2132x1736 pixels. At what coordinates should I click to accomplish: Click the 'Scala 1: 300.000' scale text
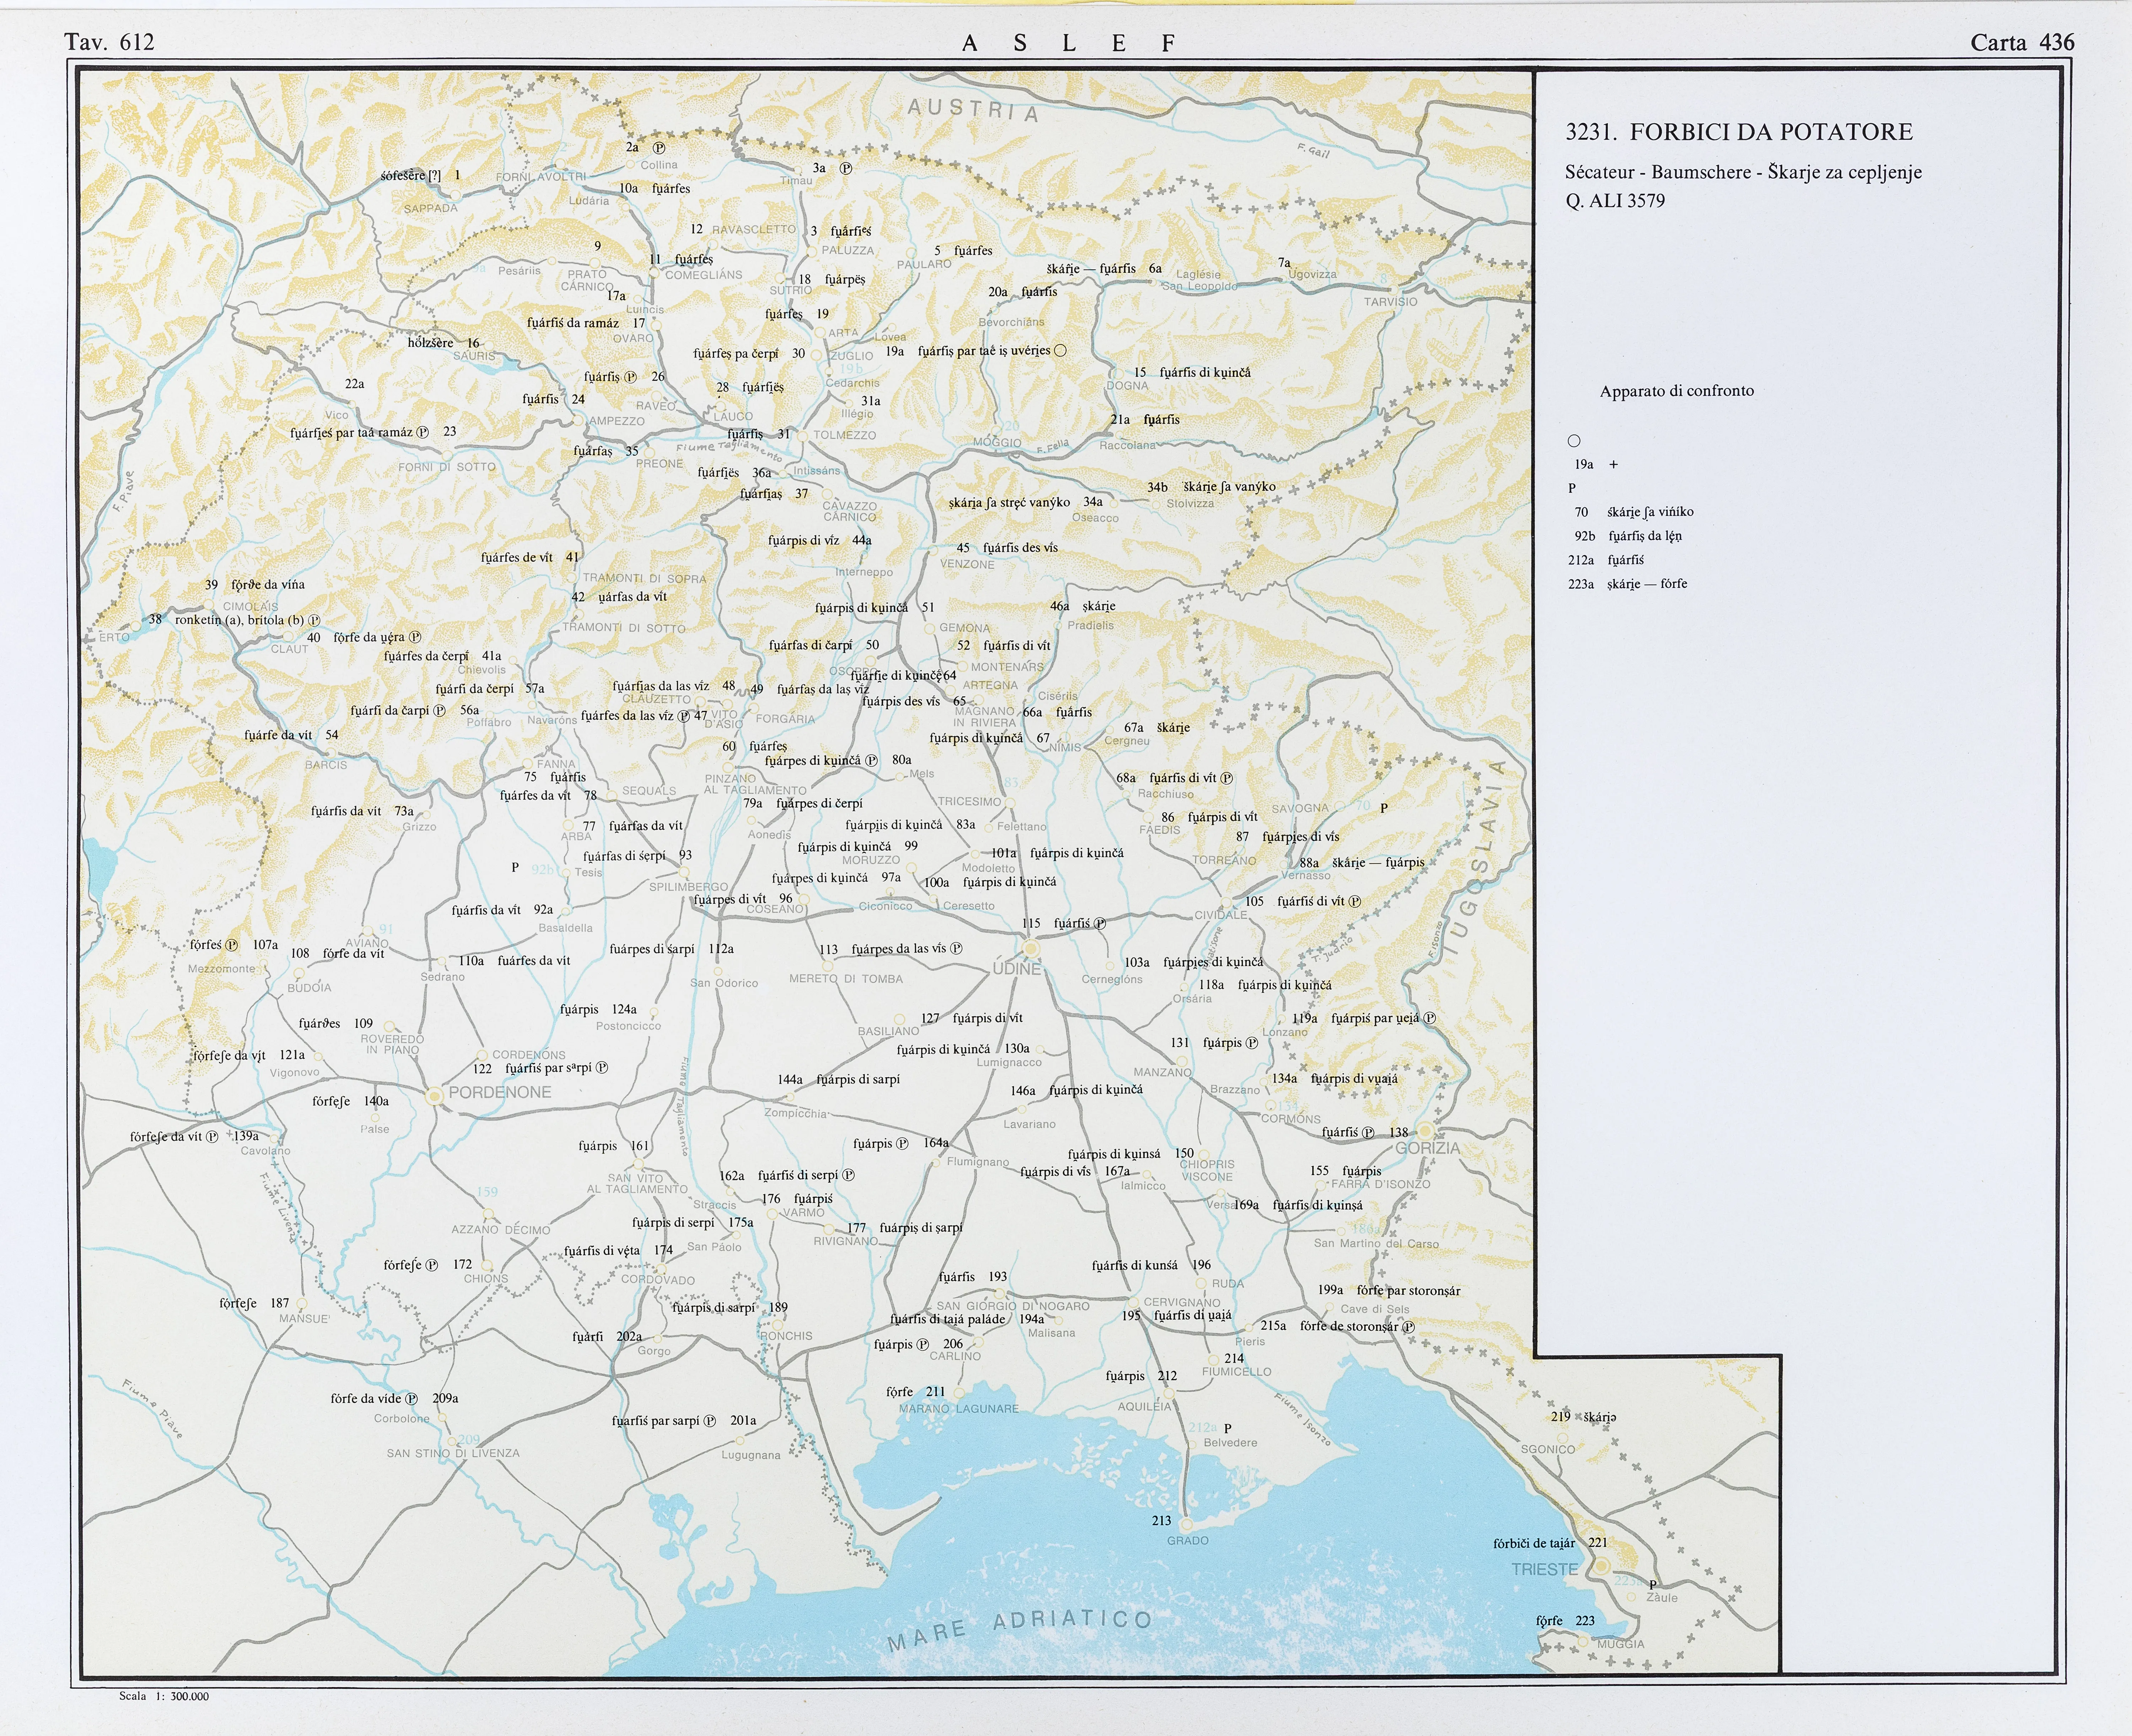(x=164, y=1696)
